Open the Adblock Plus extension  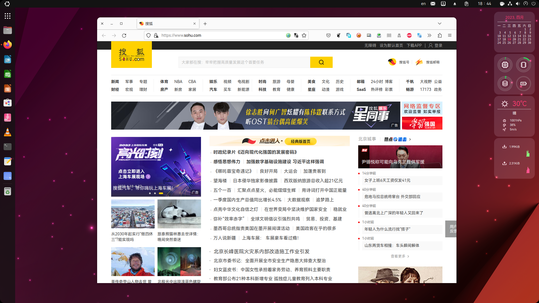409,35
